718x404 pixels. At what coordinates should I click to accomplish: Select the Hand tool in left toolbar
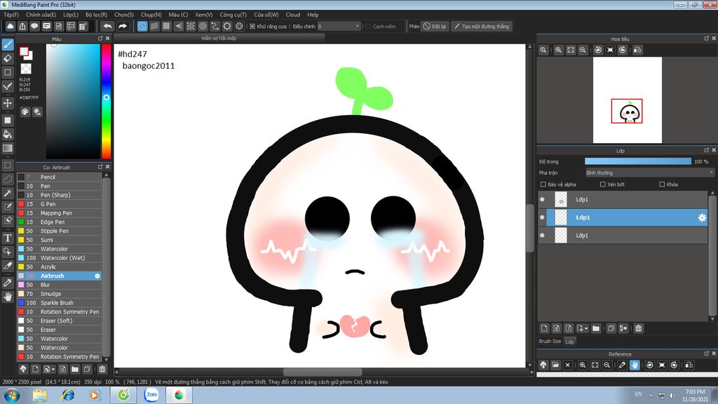8,297
